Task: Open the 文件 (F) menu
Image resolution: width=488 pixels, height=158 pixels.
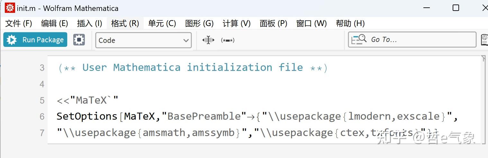Action: click(19, 23)
